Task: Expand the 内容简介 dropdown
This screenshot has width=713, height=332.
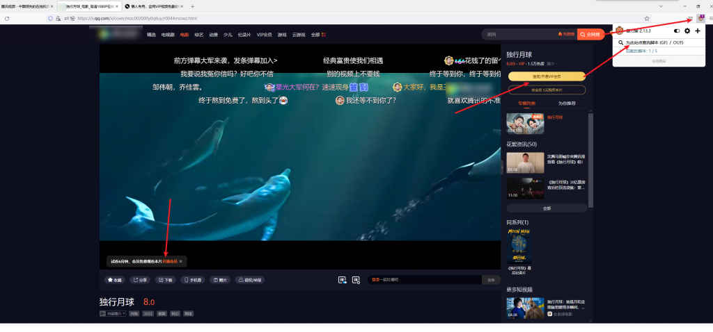Action: pyautogui.click(x=113, y=313)
